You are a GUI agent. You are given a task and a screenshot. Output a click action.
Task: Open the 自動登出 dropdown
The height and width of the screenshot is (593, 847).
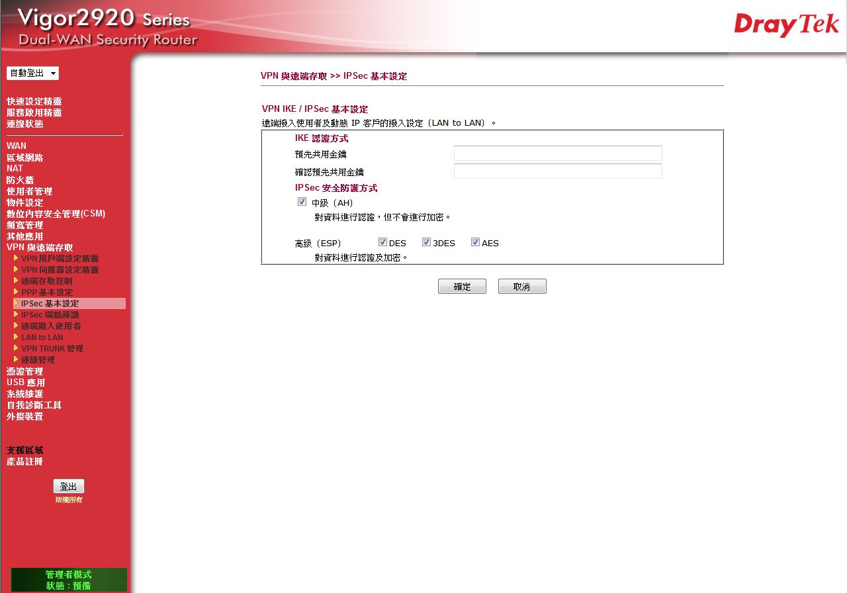[32, 73]
